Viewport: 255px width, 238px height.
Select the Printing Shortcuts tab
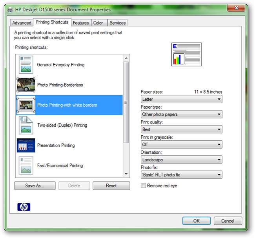(x=52, y=22)
